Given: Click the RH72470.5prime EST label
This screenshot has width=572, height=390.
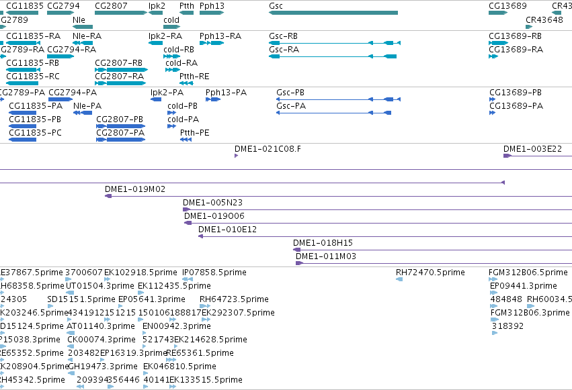Looking at the screenshot, I should pos(430,273).
